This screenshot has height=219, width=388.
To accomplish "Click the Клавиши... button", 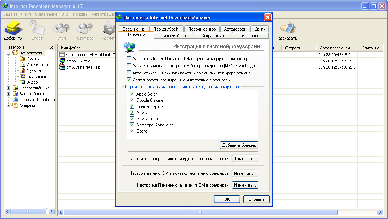I will [x=245, y=158].
